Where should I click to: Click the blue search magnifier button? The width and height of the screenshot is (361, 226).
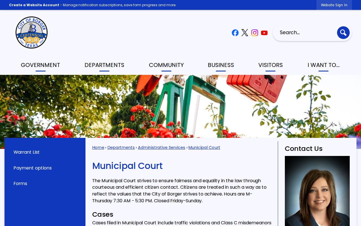343,33
